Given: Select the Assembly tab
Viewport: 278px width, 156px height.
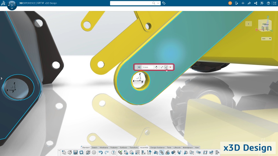Looking at the screenshot, I should pyautogui.click(x=144, y=148).
